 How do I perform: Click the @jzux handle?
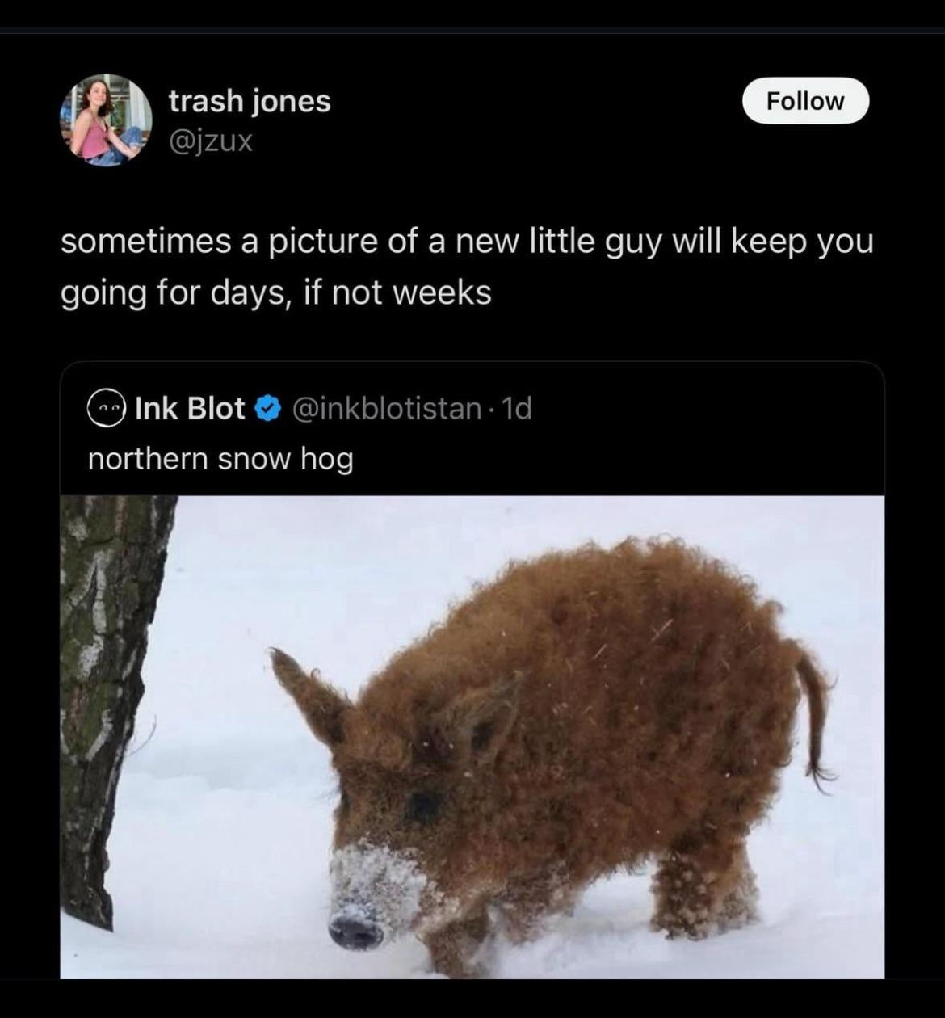(211, 141)
